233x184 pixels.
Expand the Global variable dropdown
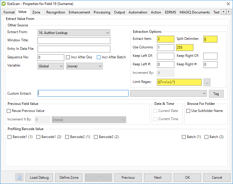(x=51, y=66)
